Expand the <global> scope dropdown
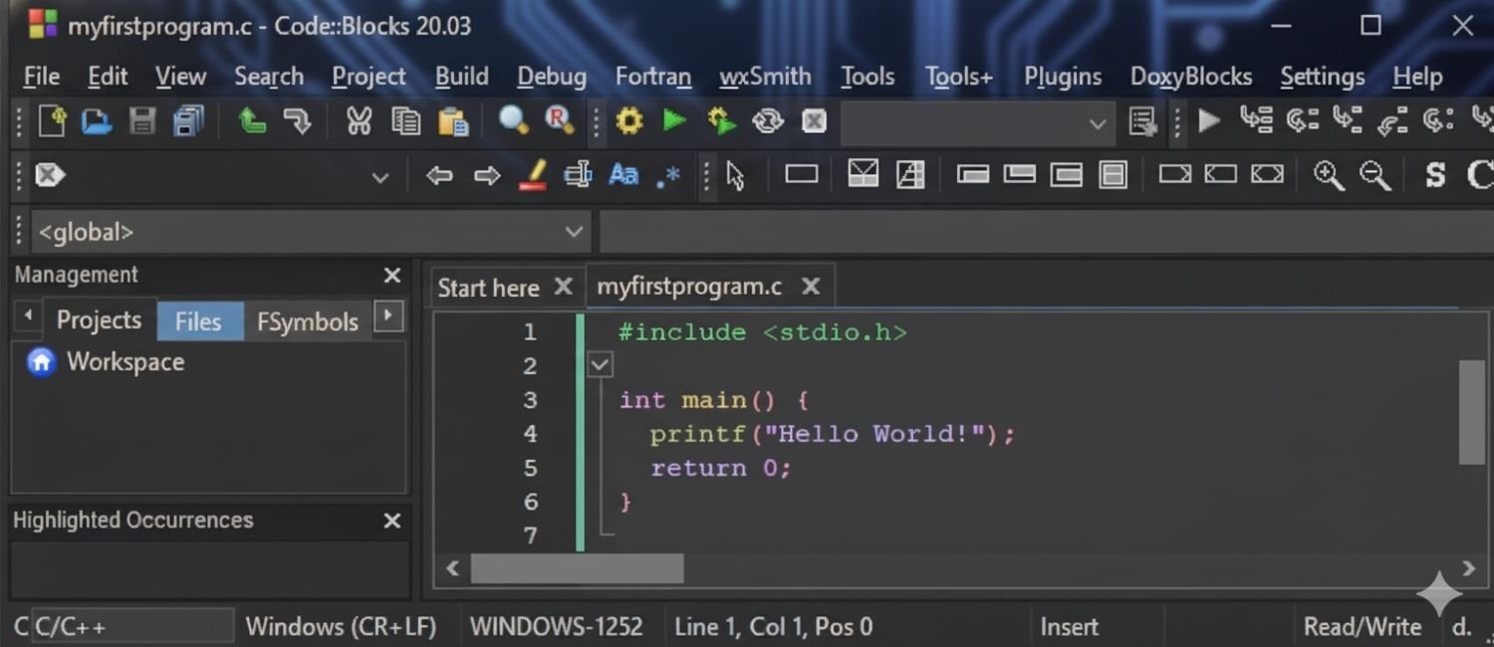The width and height of the screenshot is (1494, 647). [574, 232]
